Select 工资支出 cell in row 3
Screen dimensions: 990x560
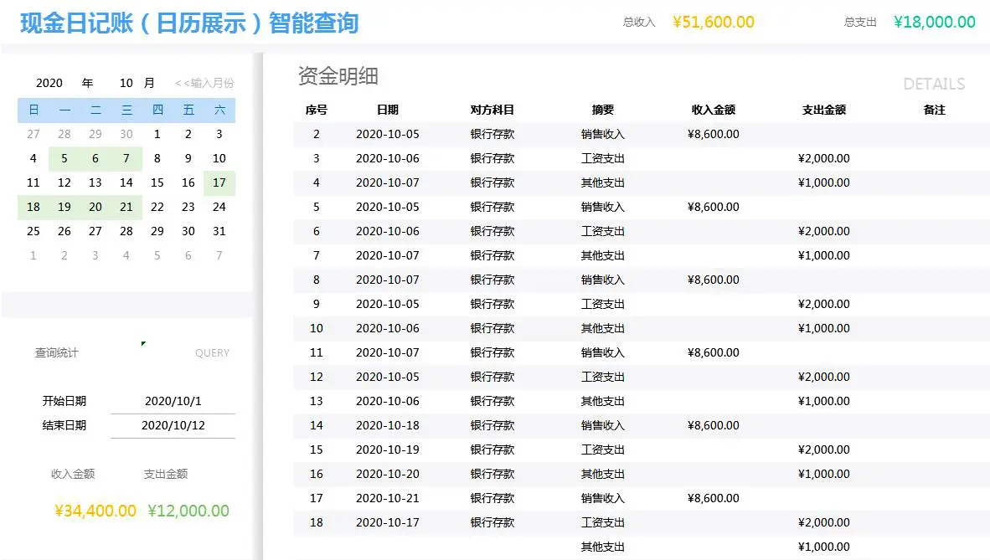[603, 158]
